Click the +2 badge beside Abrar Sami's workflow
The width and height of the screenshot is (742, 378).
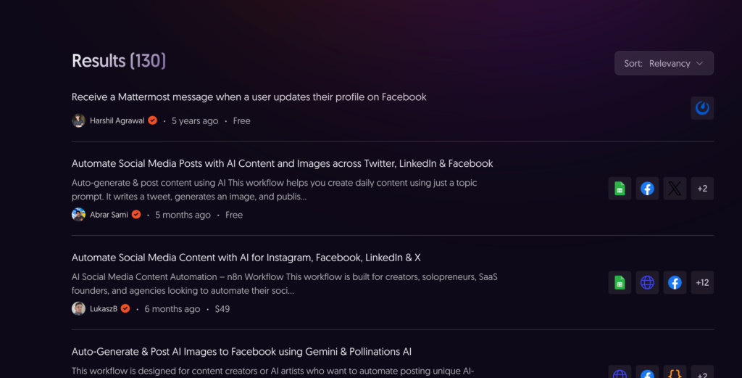(701, 189)
